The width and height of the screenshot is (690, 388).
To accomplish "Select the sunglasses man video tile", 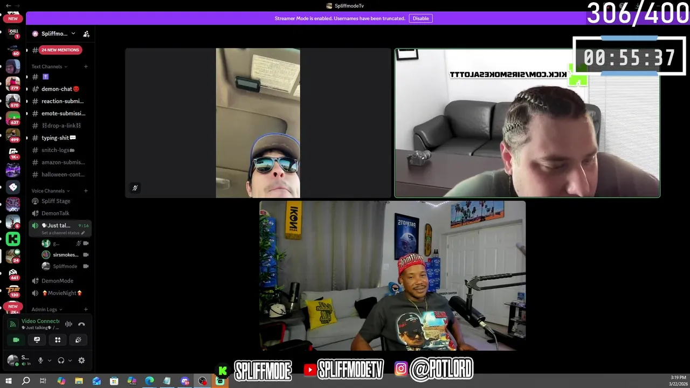I will [x=258, y=123].
